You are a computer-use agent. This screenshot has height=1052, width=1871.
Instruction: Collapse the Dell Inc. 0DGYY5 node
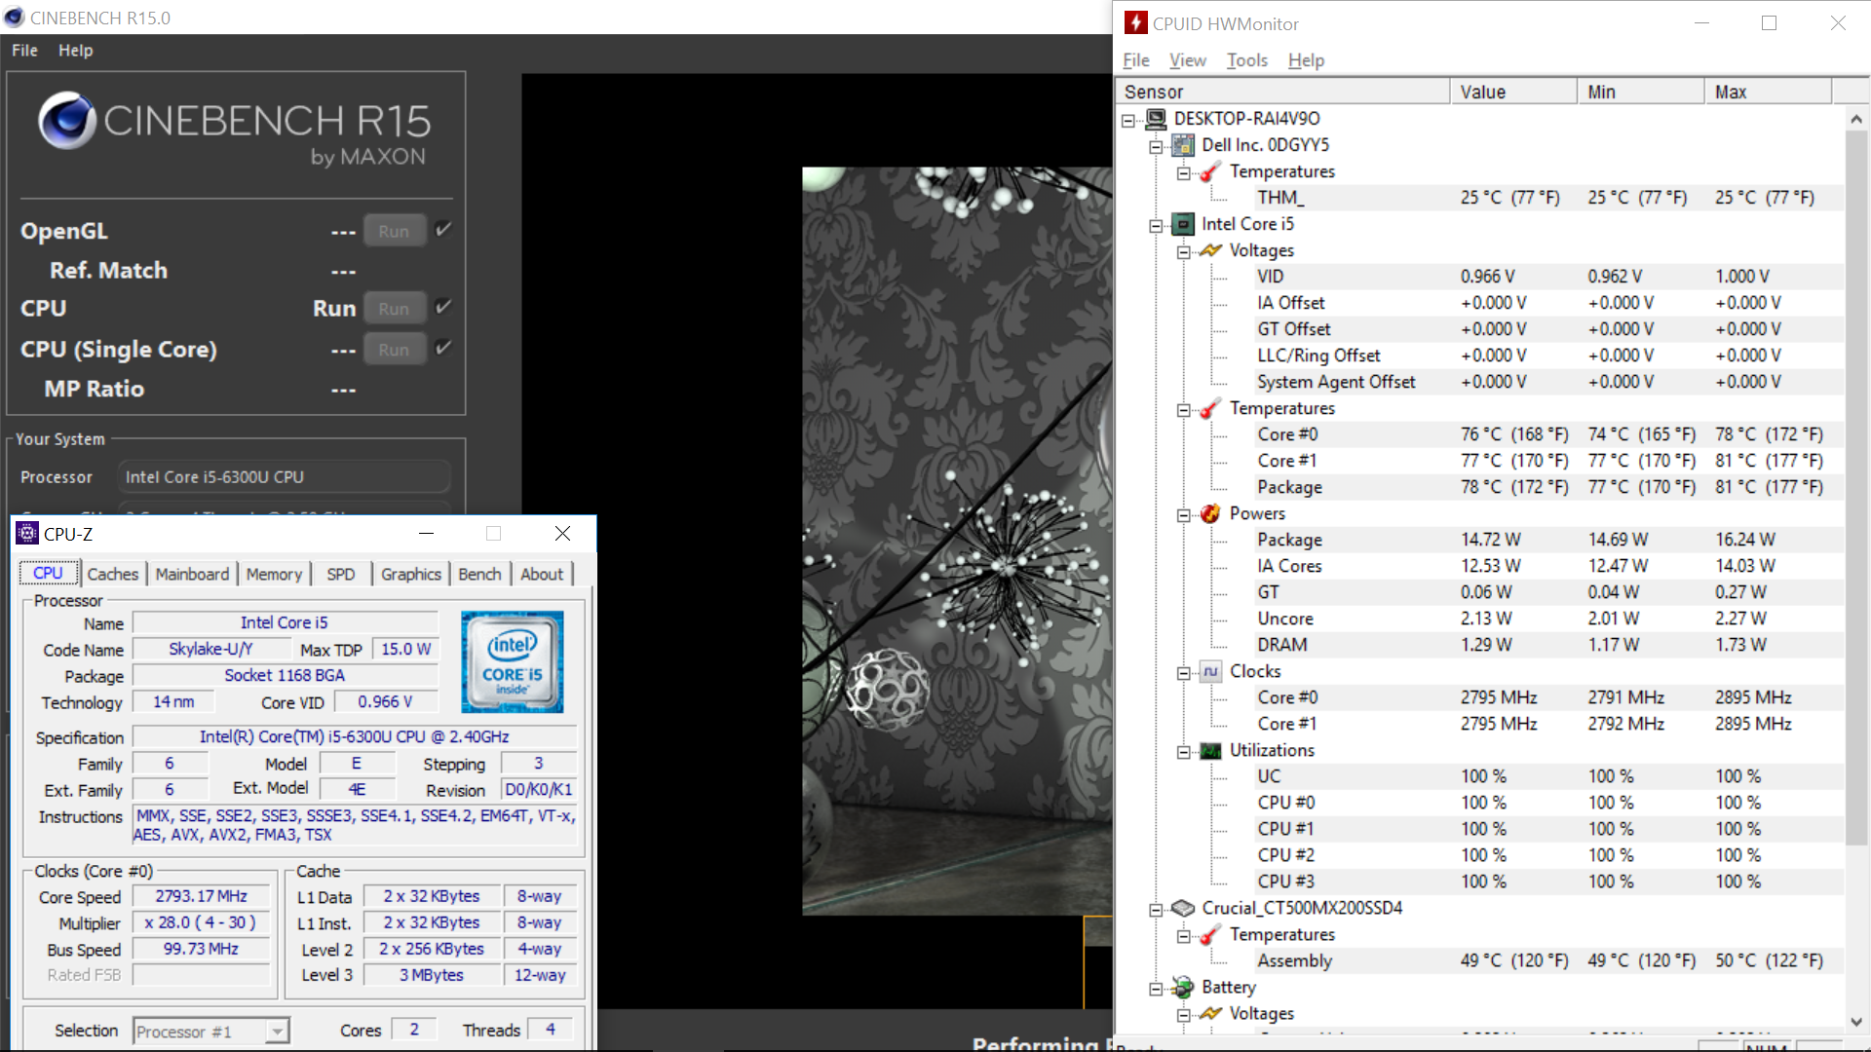coord(1156,146)
